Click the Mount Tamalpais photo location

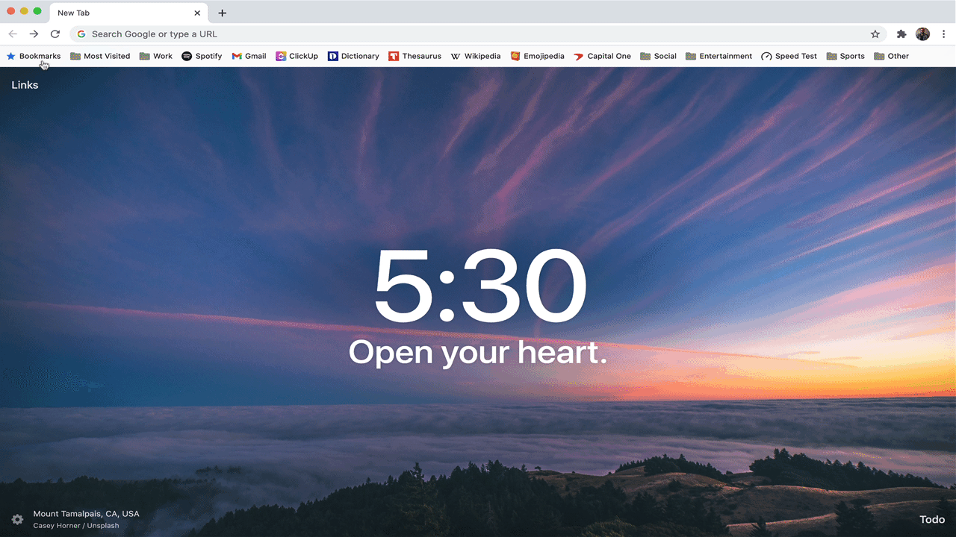pyautogui.click(x=86, y=514)
